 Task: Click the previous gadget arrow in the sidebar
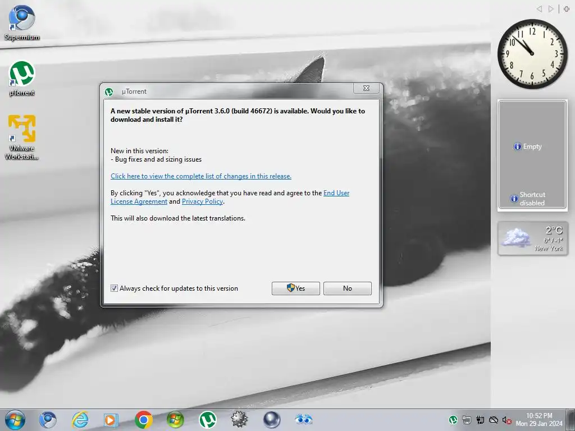pos(539,9)
